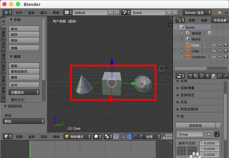Toggle Cube visibility eye icon

[x=214, y=51]
